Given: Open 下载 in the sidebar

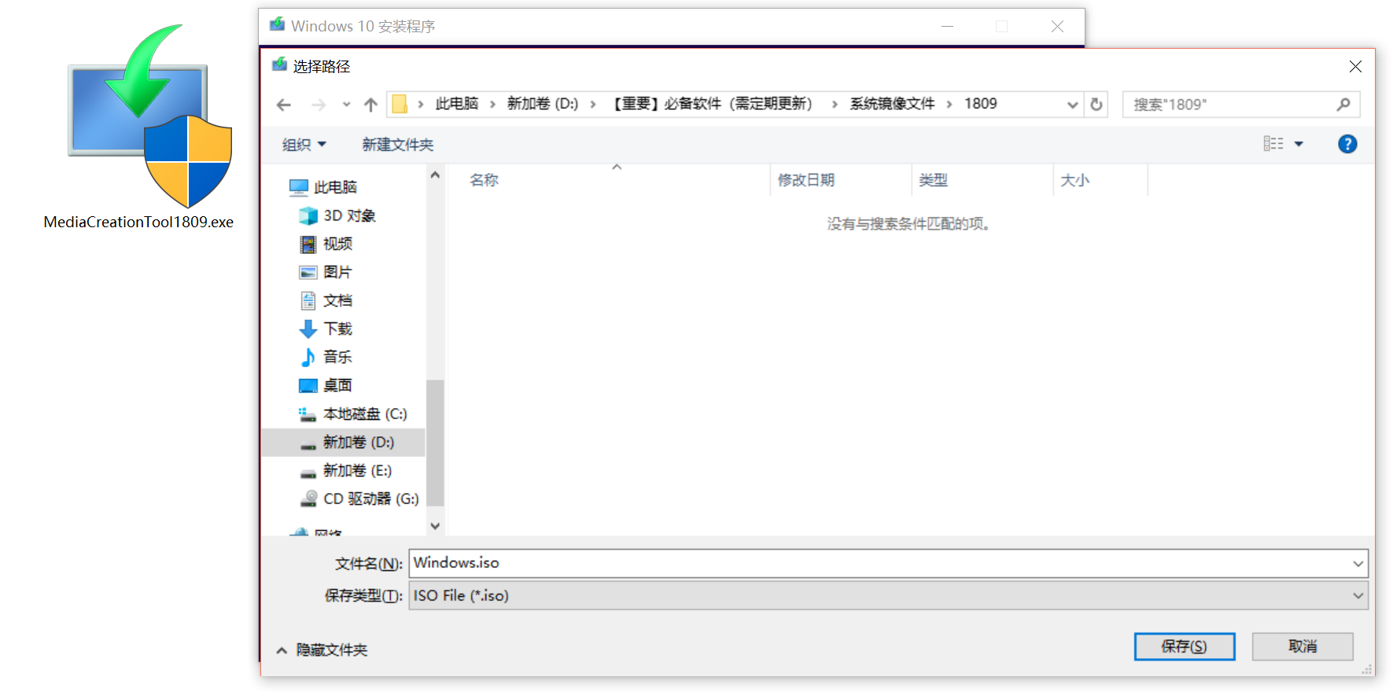Looking at the screenshot, I should (x=326, y=329).
